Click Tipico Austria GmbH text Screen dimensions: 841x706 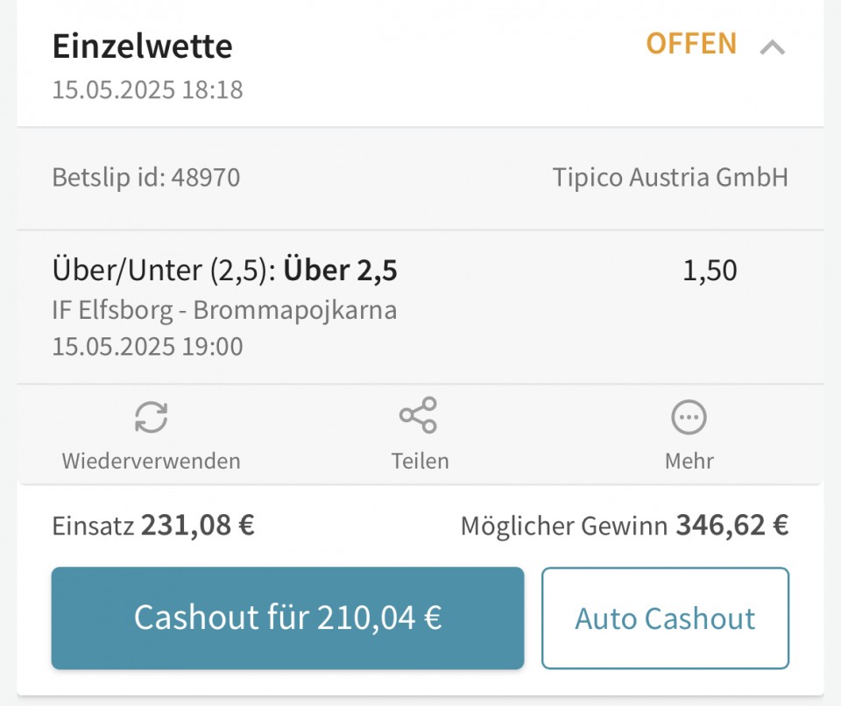670,177
